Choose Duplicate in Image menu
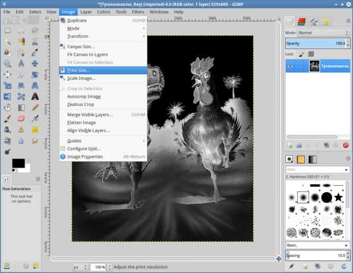This screenshot has width=353, height=273. (103, 21)
